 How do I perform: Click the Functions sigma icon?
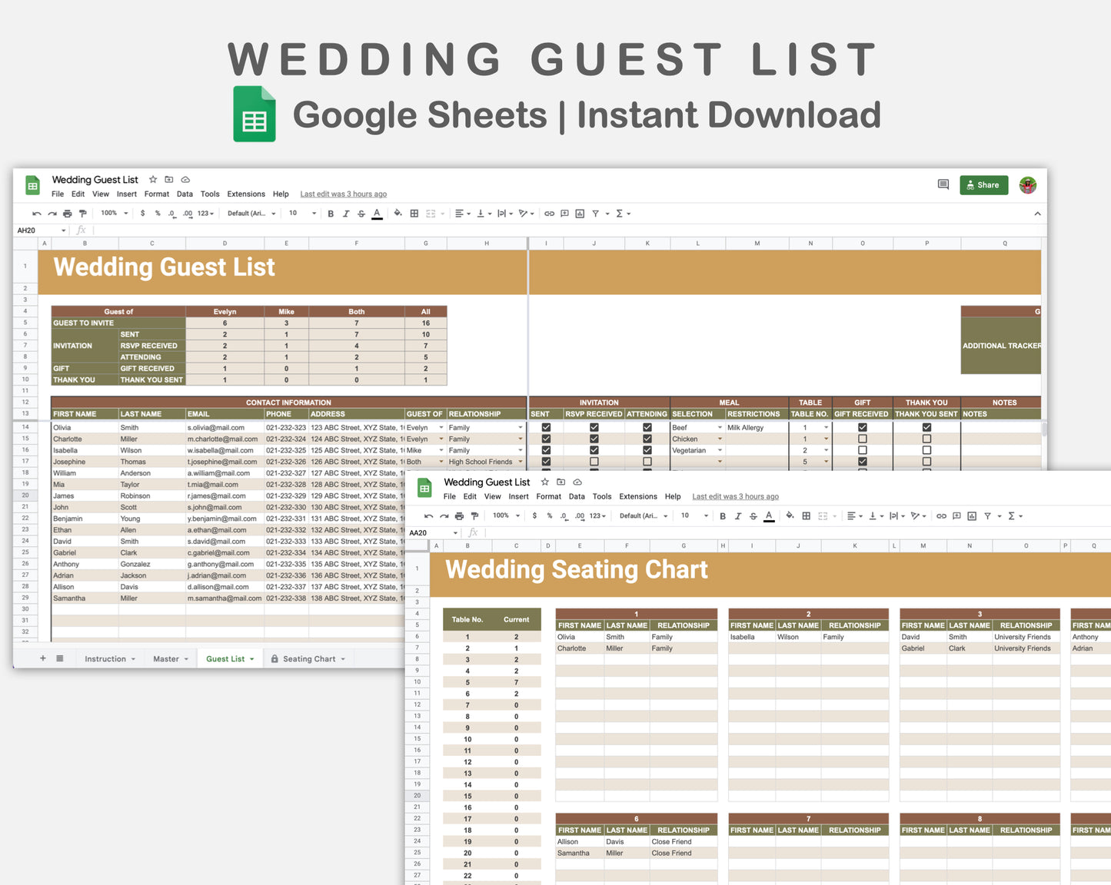(x=619, y=214)
